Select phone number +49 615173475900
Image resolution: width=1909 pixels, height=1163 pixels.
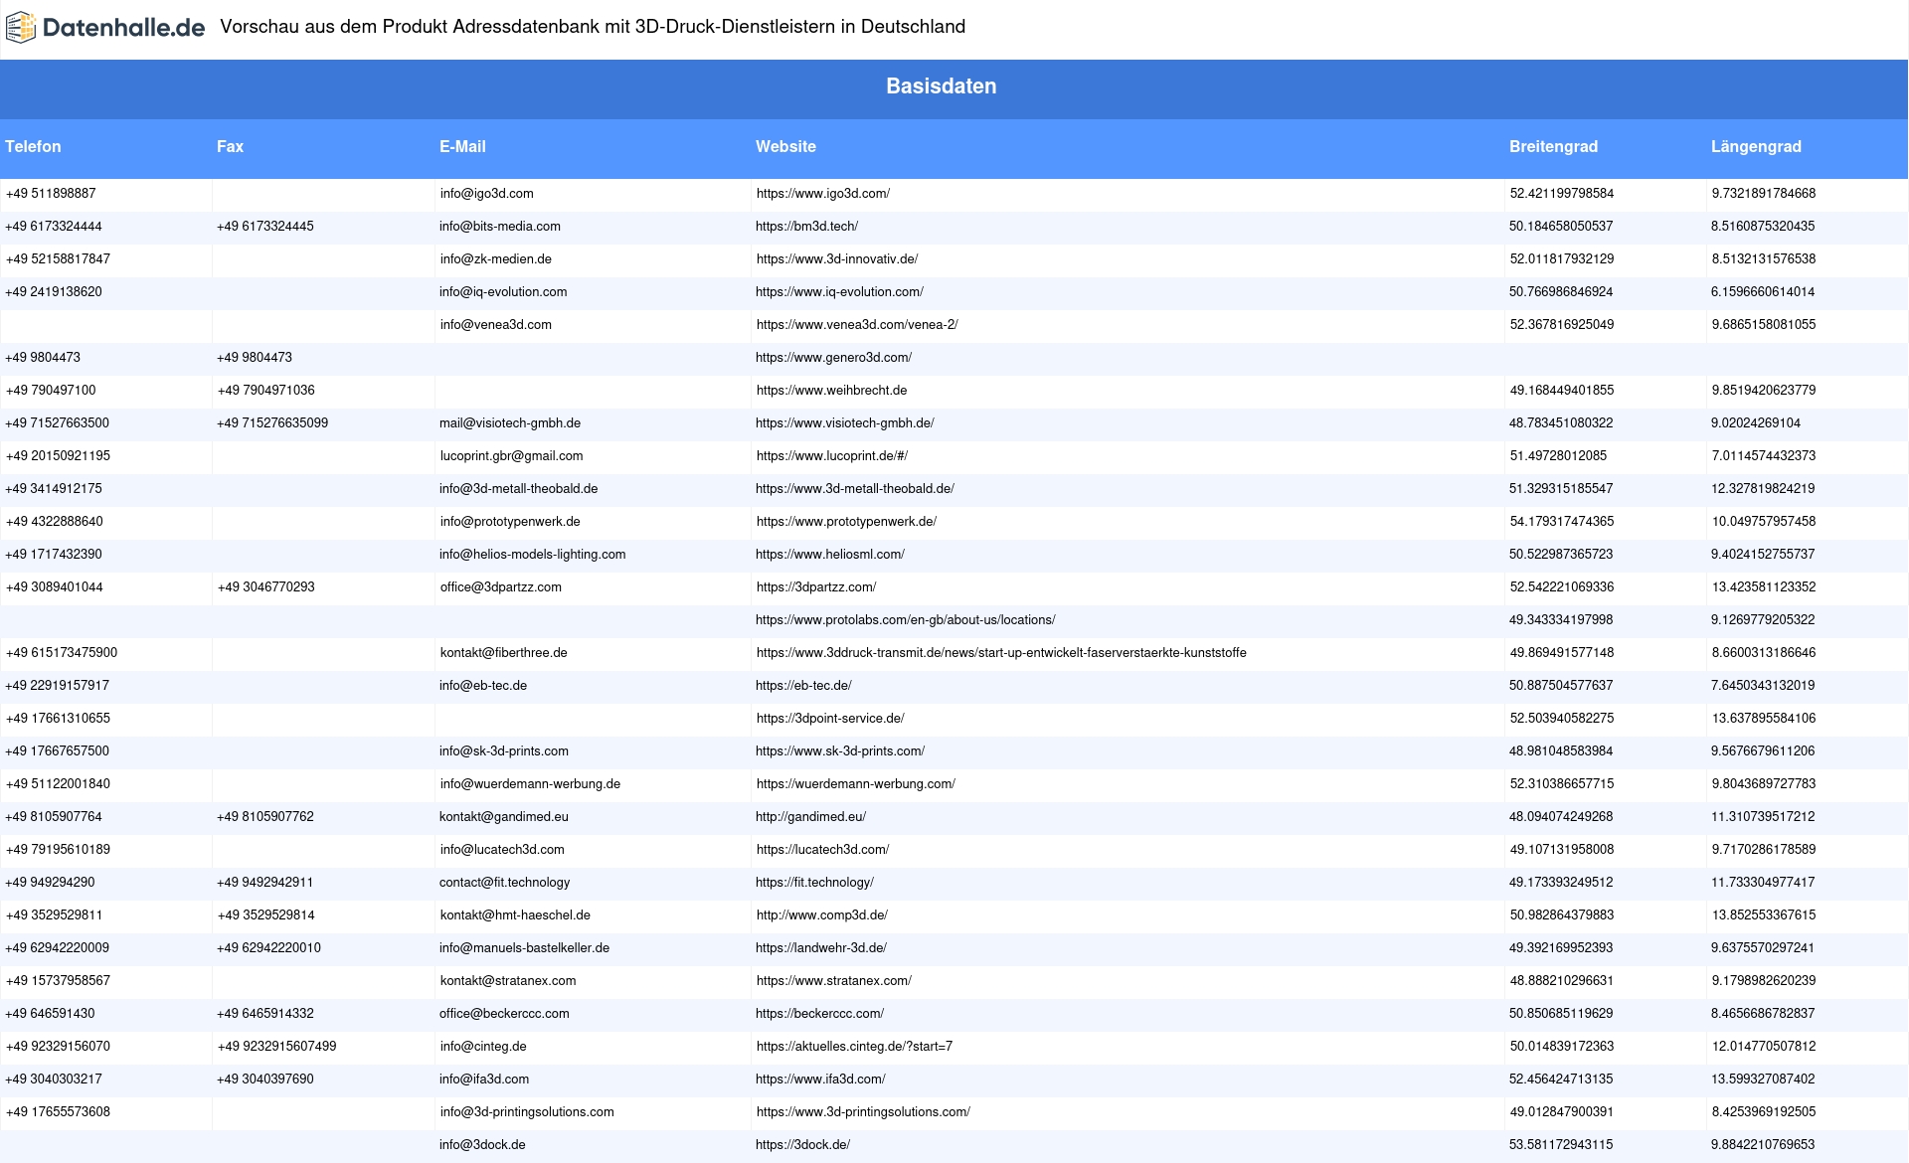[62, 653]
